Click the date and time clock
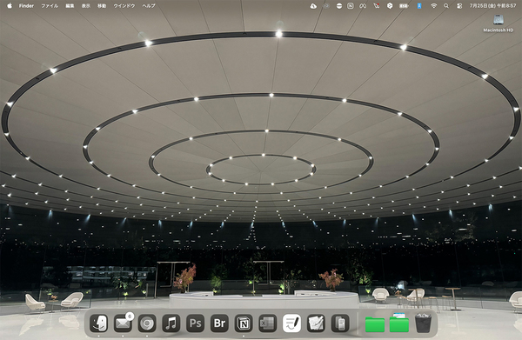The height and width of the screenshot is (340, 522). pyautogui.click(x=492, y=6)
